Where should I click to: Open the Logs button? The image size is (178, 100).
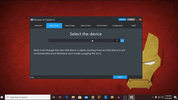131,19
